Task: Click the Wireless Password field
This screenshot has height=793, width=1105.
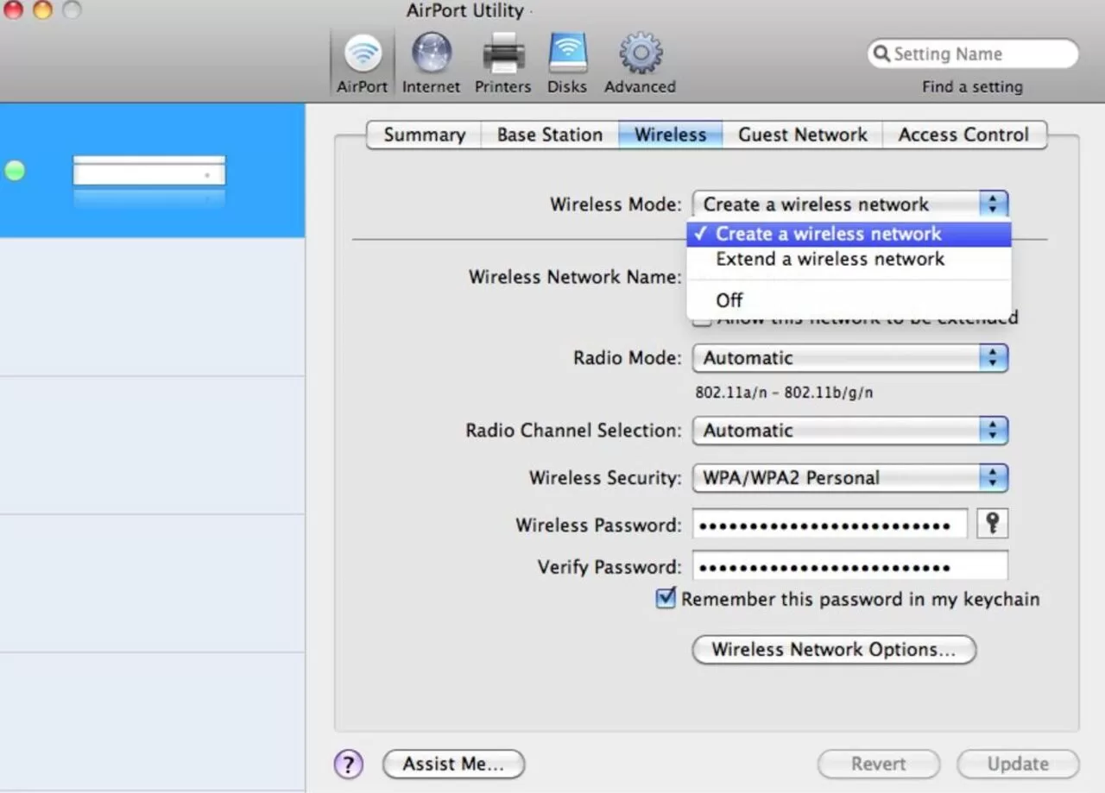Action: tap(830, 525)
